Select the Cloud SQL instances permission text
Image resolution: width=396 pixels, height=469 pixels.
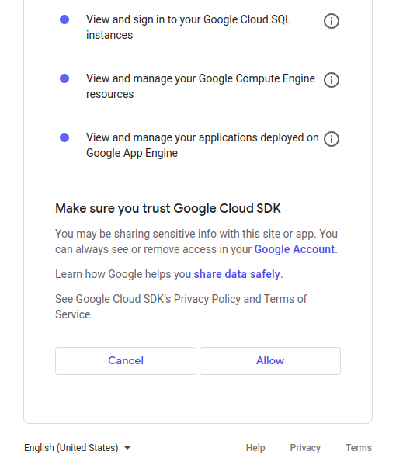coord(189,27)
